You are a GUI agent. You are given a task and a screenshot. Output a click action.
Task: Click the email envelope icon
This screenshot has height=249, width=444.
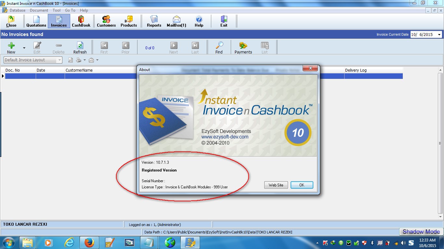click(x=91, y=60)
